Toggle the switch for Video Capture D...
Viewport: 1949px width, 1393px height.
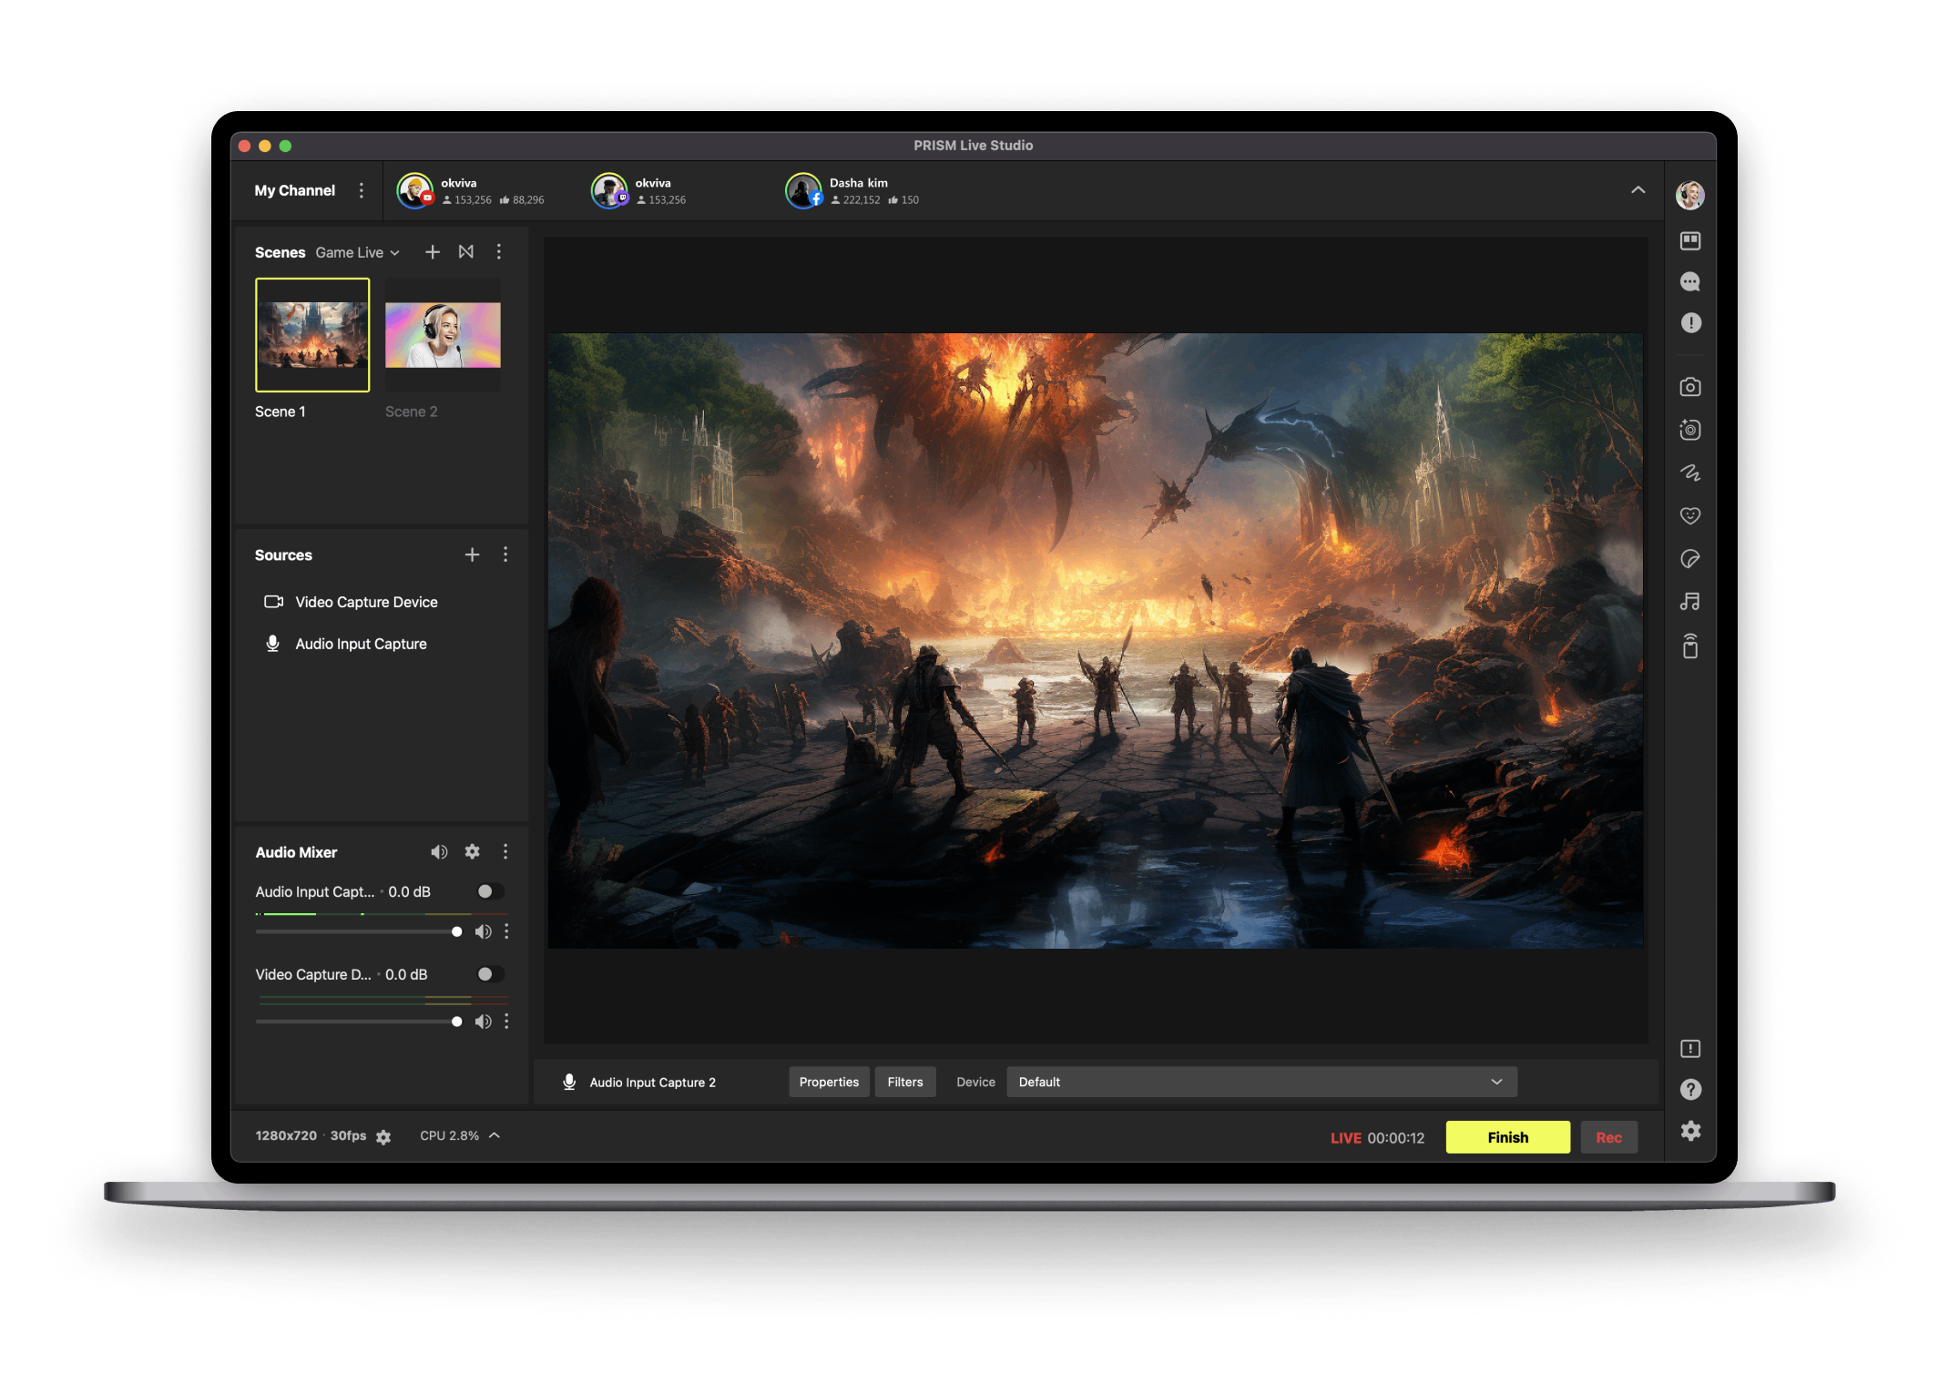click(490, 974)
